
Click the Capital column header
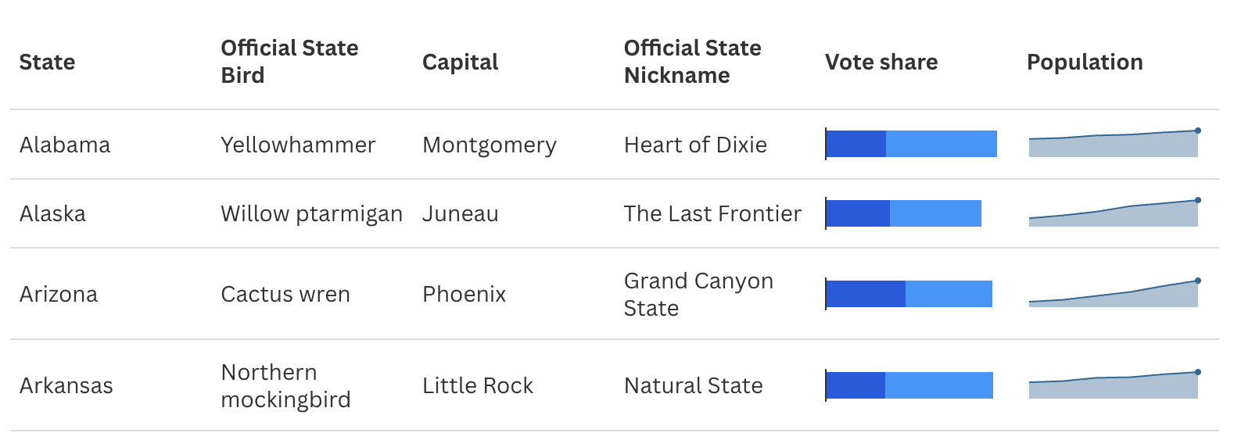click(460, 62)
